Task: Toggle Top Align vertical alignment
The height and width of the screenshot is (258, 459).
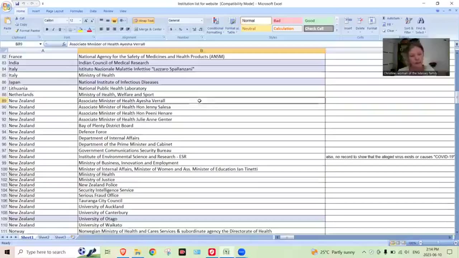Action: coord(101,20)
